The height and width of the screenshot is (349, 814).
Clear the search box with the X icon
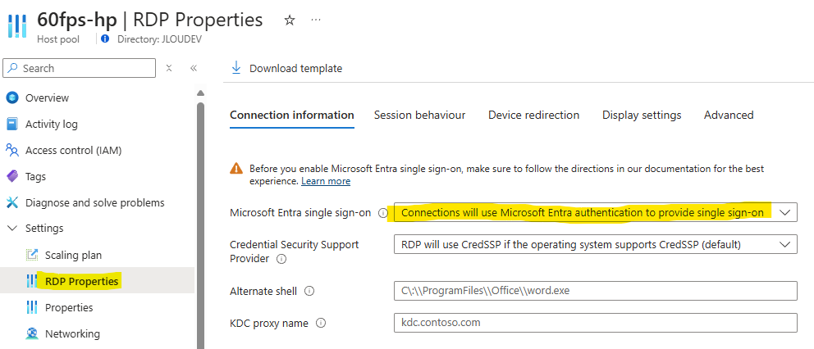click(x=169, y=68)
